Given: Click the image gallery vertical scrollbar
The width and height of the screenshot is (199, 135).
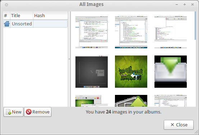Looking at the screenshot, I should pos(195,26).
